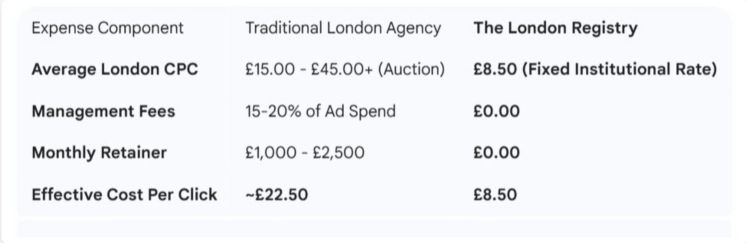Click the (Auction) label text
The image size is (747, 243).
411,69
